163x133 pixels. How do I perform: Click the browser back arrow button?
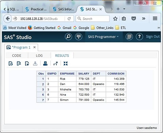click(8, 19)
